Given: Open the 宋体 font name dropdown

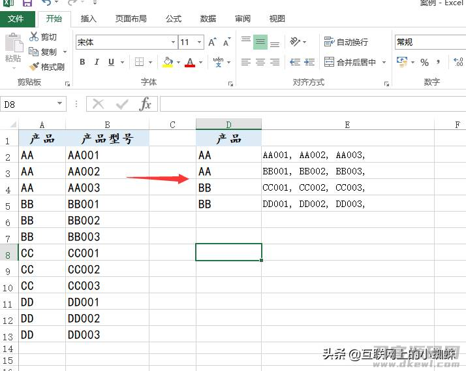Looking at the screenshot, I should click(173, 42).
